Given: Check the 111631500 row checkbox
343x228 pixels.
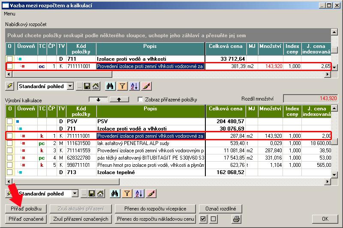Looking at the screenshot, I should click(9, 143).
